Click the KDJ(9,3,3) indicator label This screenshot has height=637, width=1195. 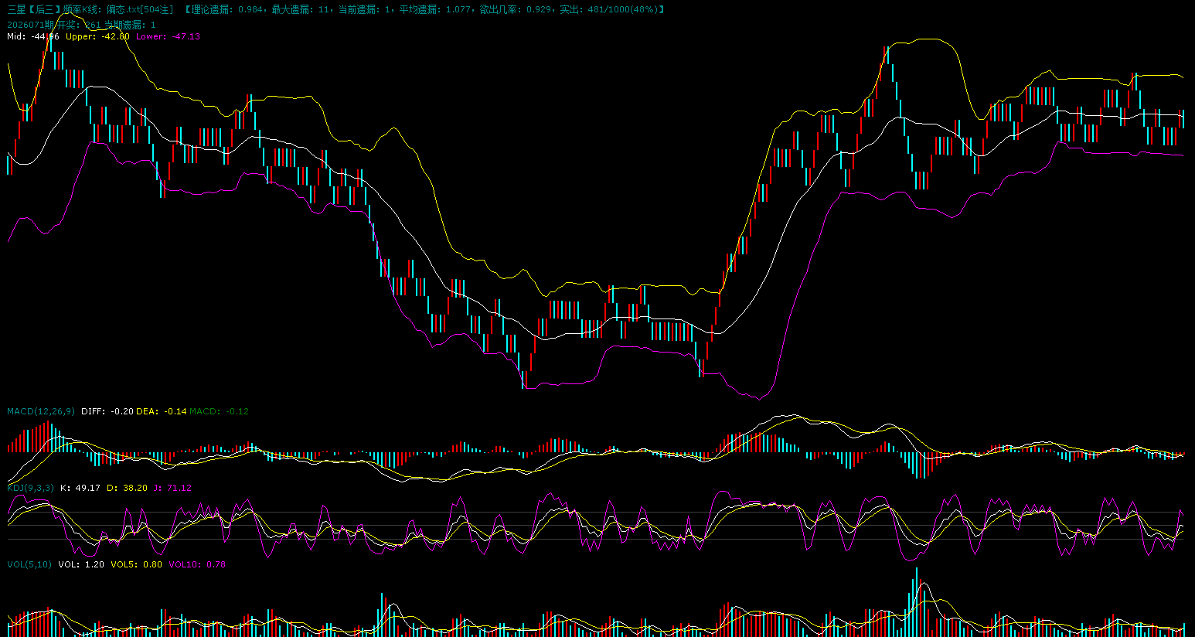click(x=31, y=488)
